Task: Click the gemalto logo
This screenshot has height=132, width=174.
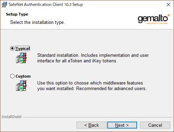Action: (154, 19)
